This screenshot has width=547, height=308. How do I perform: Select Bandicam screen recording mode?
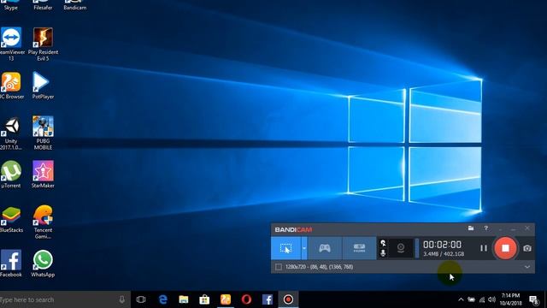point(285,248)
